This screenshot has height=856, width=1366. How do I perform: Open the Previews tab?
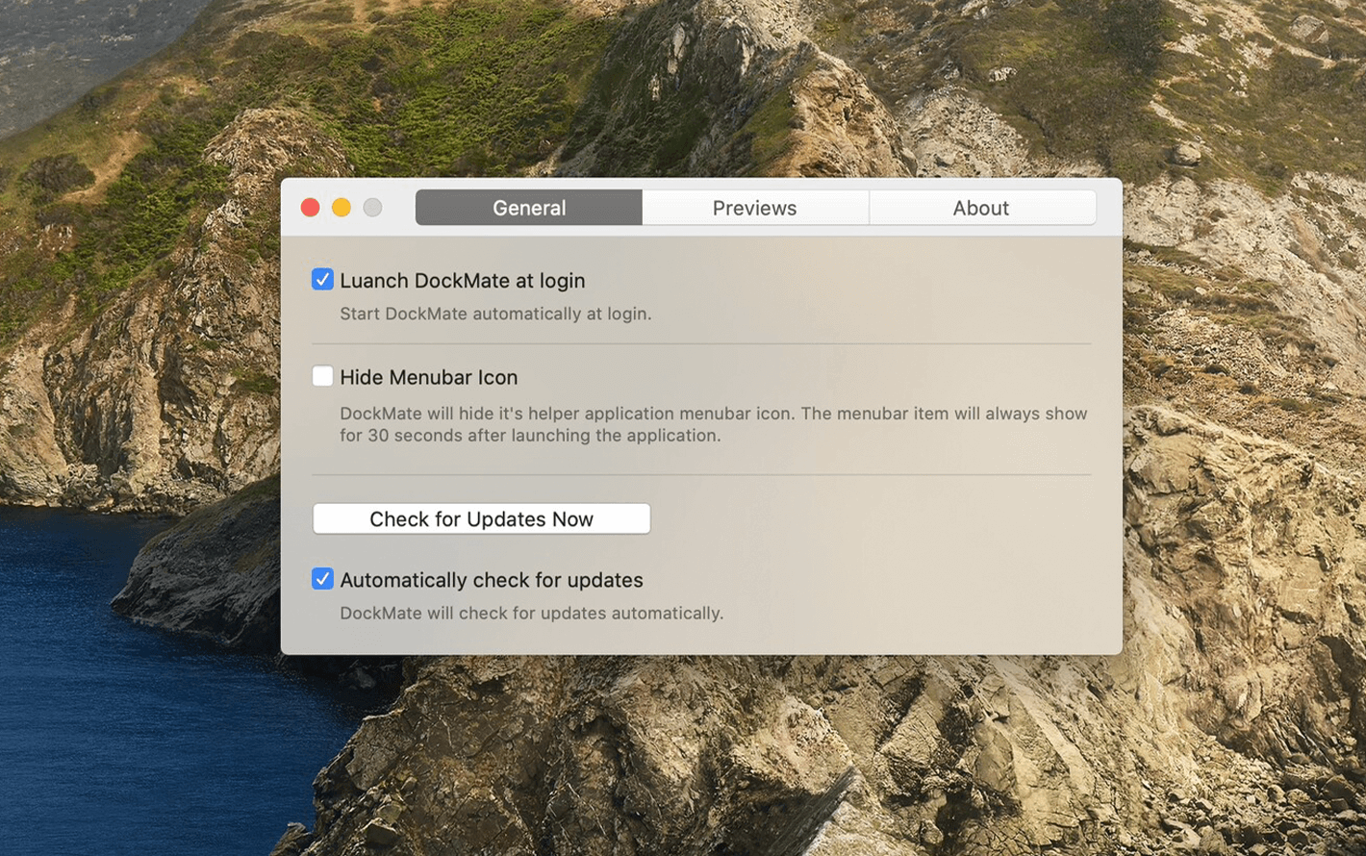[755, 208]
